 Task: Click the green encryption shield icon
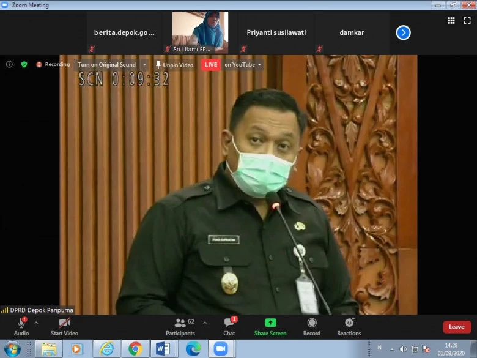point(24,64)
